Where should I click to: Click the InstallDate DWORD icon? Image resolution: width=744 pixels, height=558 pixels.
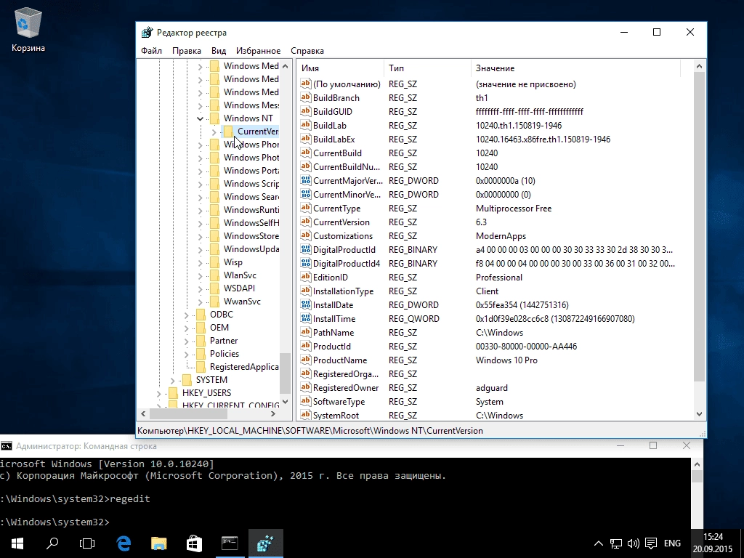pyautogui.click(x=306, y=304)
